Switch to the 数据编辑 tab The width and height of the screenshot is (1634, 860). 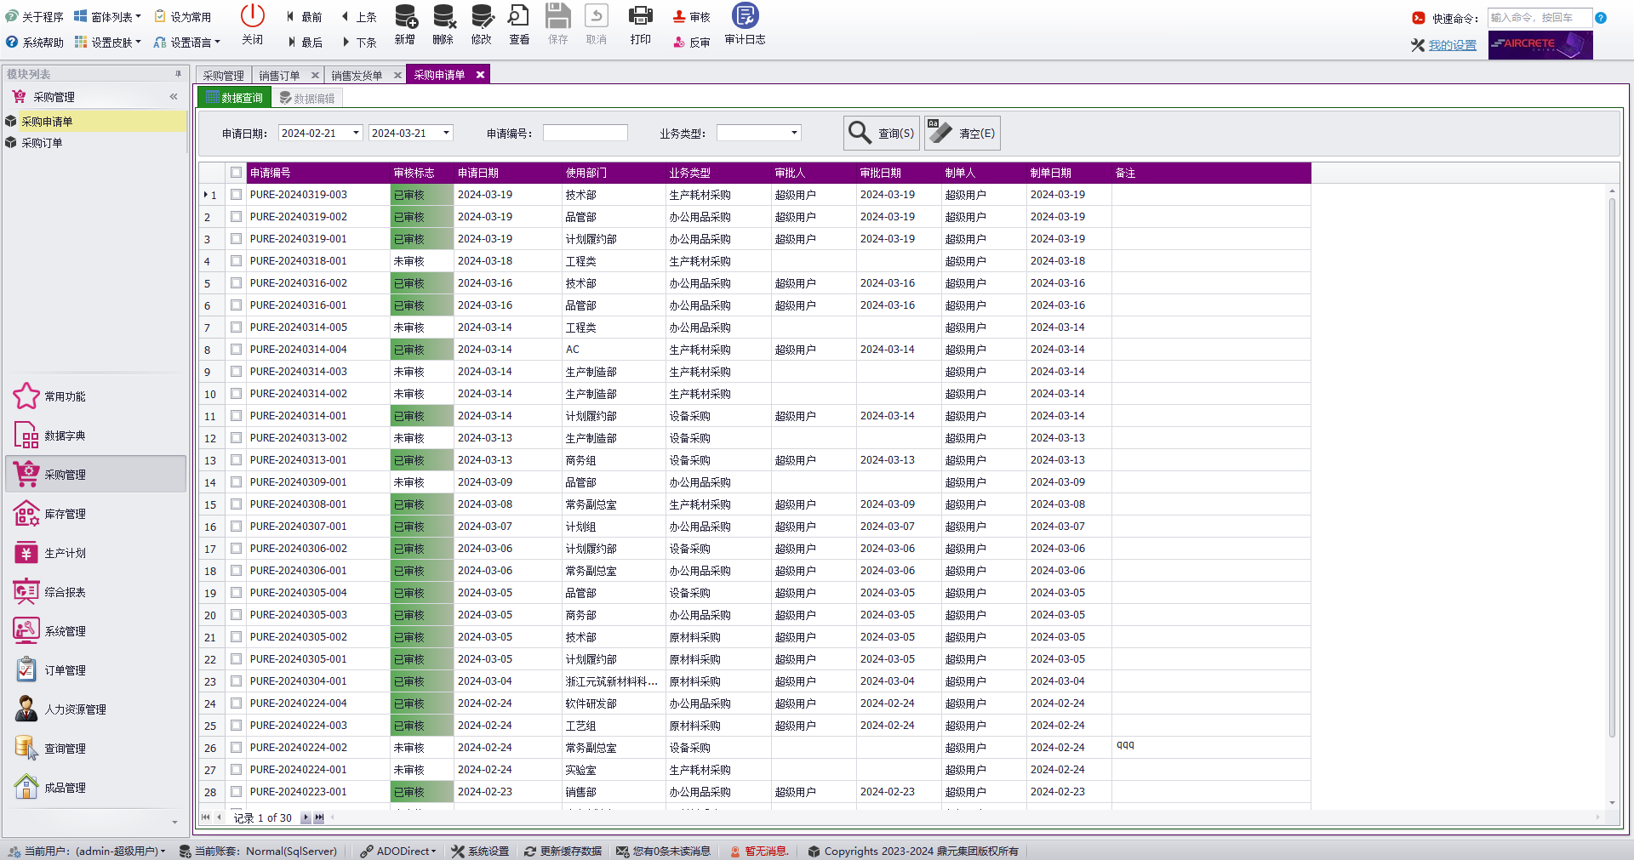[307, 99]
